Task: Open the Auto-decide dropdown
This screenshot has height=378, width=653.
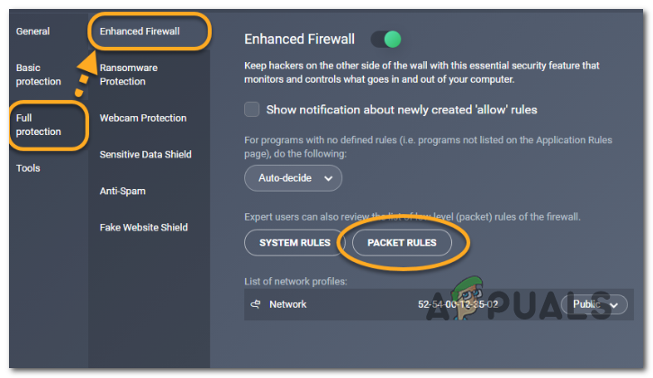Action: tap(293, 178)
